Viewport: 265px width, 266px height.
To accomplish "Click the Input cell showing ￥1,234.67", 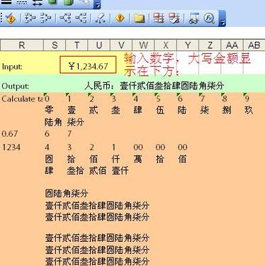I will tap(88, 65).
